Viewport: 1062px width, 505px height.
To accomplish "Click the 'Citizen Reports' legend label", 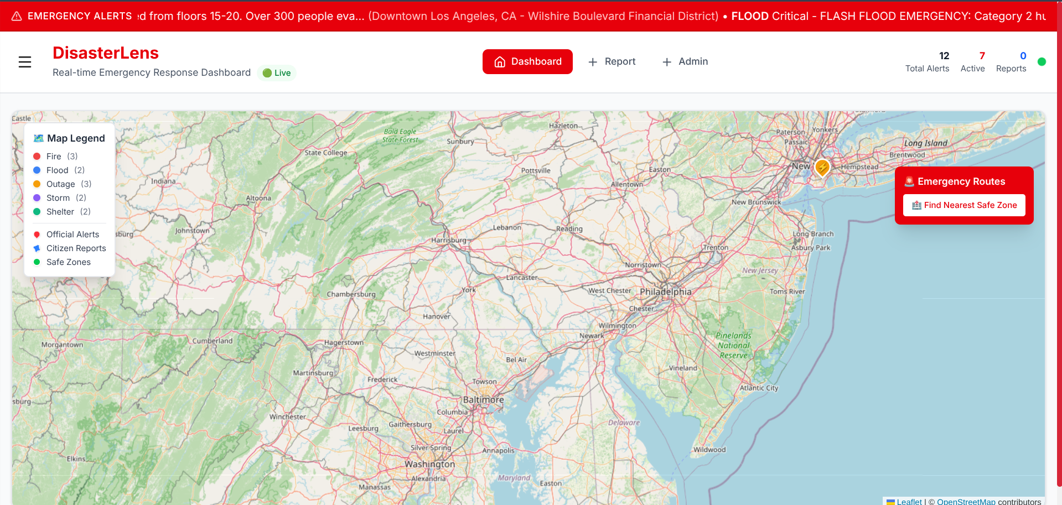I will click(76, 248).
